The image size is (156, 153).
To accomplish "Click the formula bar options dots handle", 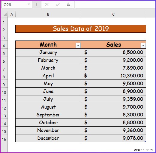I will (x=37, y=4).
